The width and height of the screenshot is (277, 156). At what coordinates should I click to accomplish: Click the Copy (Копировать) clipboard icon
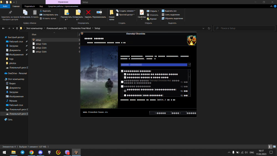pyautogui.click(x=25, y=12)
